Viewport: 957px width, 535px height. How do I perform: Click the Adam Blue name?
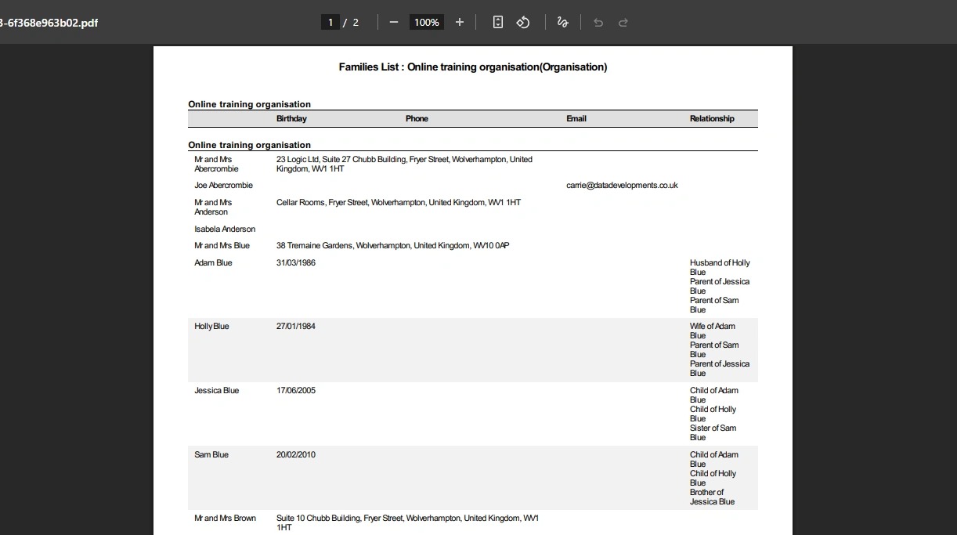point(213,262)
